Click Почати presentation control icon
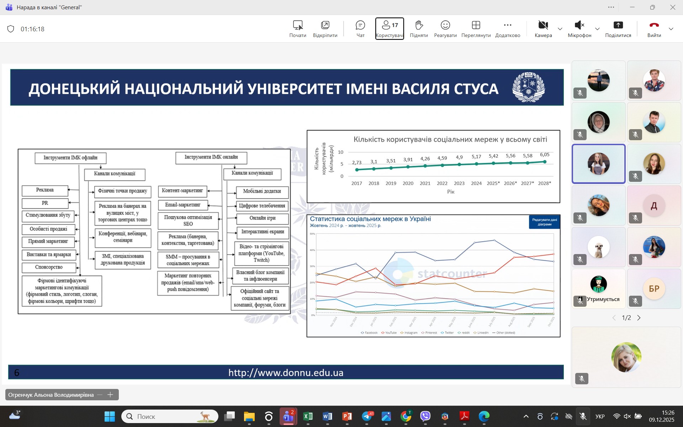This screenshot has width=683, height=427. point(297,28)
